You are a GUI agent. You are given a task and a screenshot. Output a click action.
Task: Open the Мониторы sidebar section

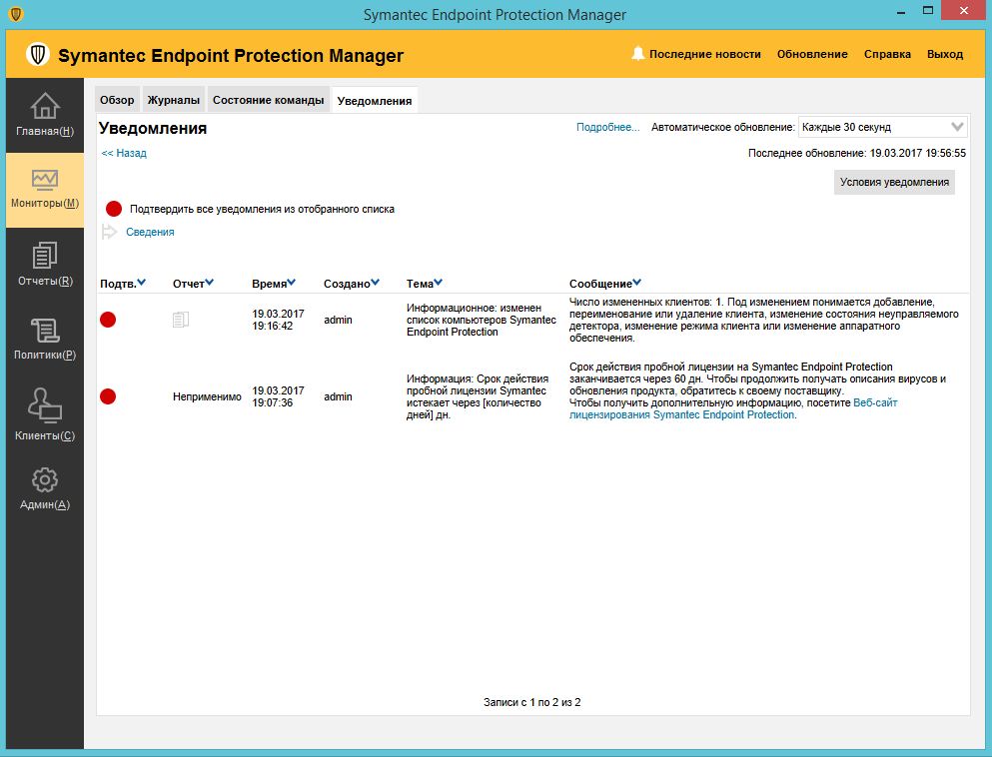(x=45, y=190)
